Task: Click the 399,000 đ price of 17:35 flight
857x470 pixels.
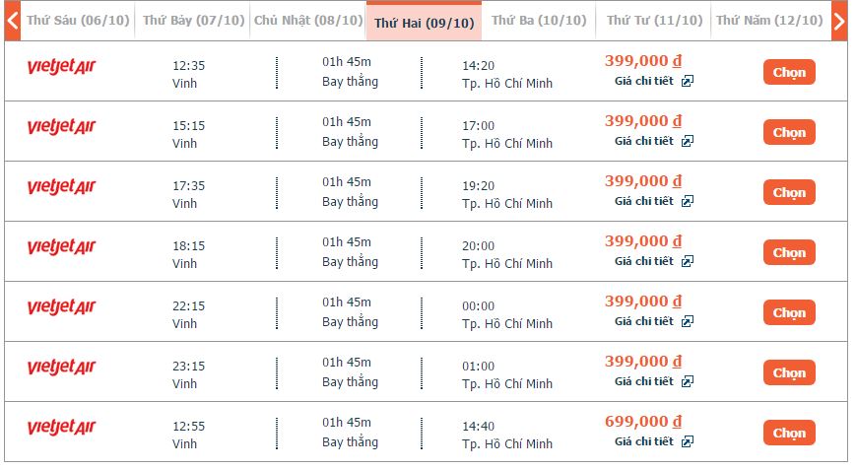Action: [x=643, y=181]
